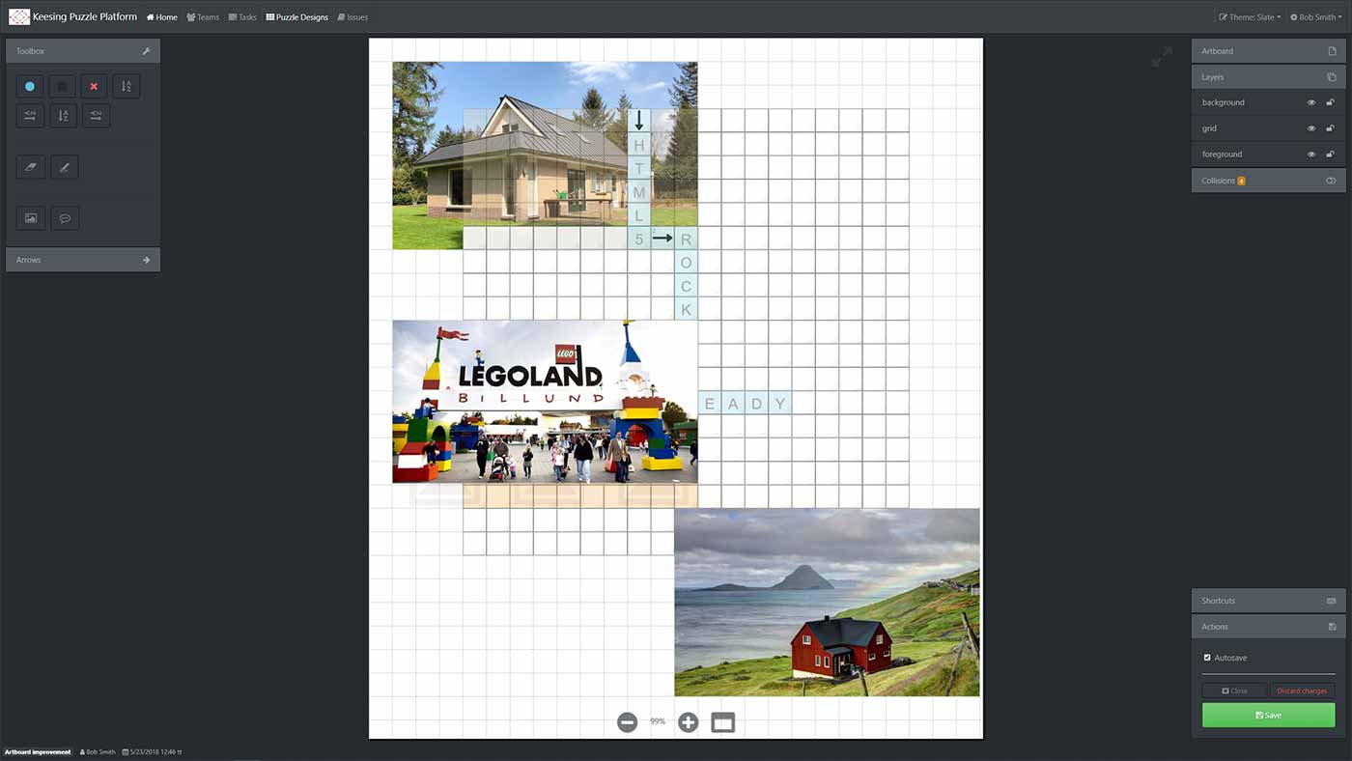
Task: Expand the Arrows panel
Action: pyautogui.click(x=83, y=260)
